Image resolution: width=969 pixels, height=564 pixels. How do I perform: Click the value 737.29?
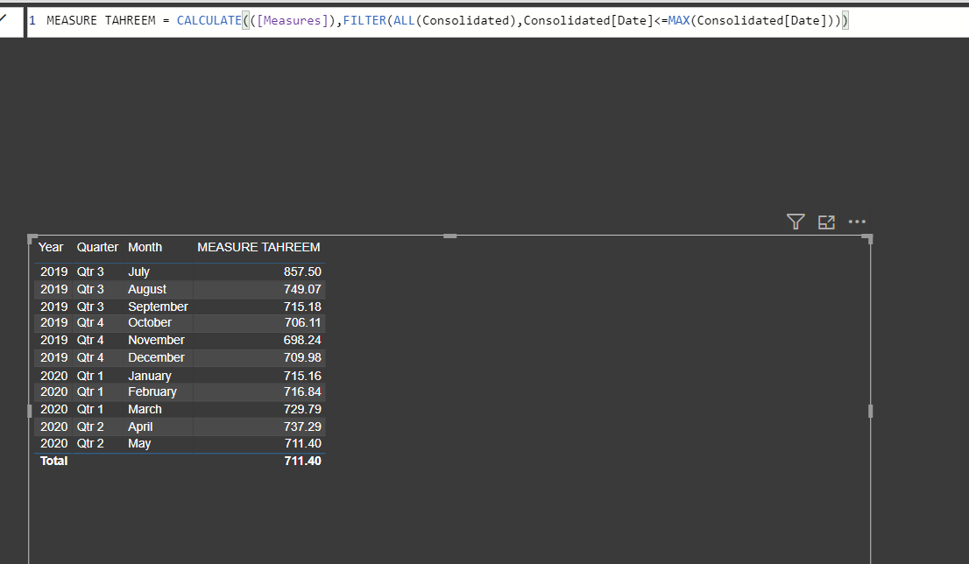click(x=302, y=427)
